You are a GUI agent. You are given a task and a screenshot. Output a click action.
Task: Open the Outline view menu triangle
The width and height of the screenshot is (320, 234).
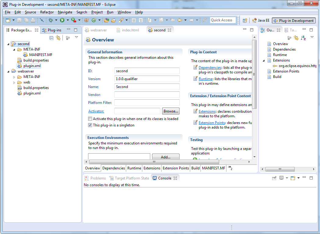(x=312, y=37)
